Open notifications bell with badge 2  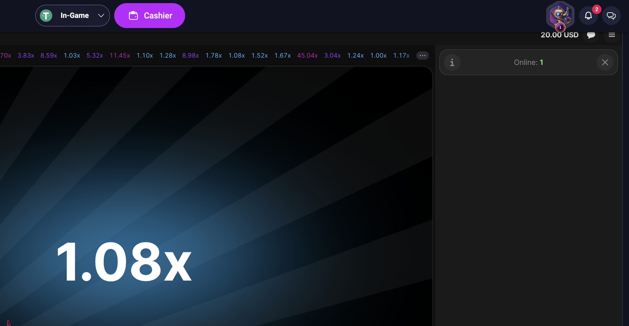click(x=588, y=16)
